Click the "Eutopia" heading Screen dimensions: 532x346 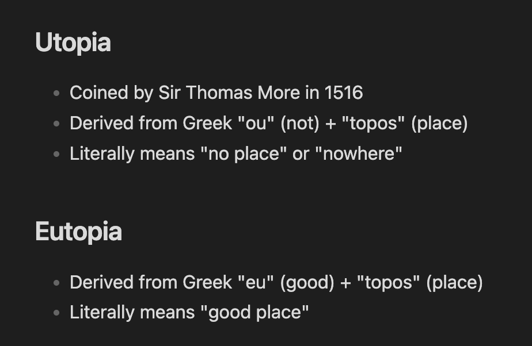[78, 232]
